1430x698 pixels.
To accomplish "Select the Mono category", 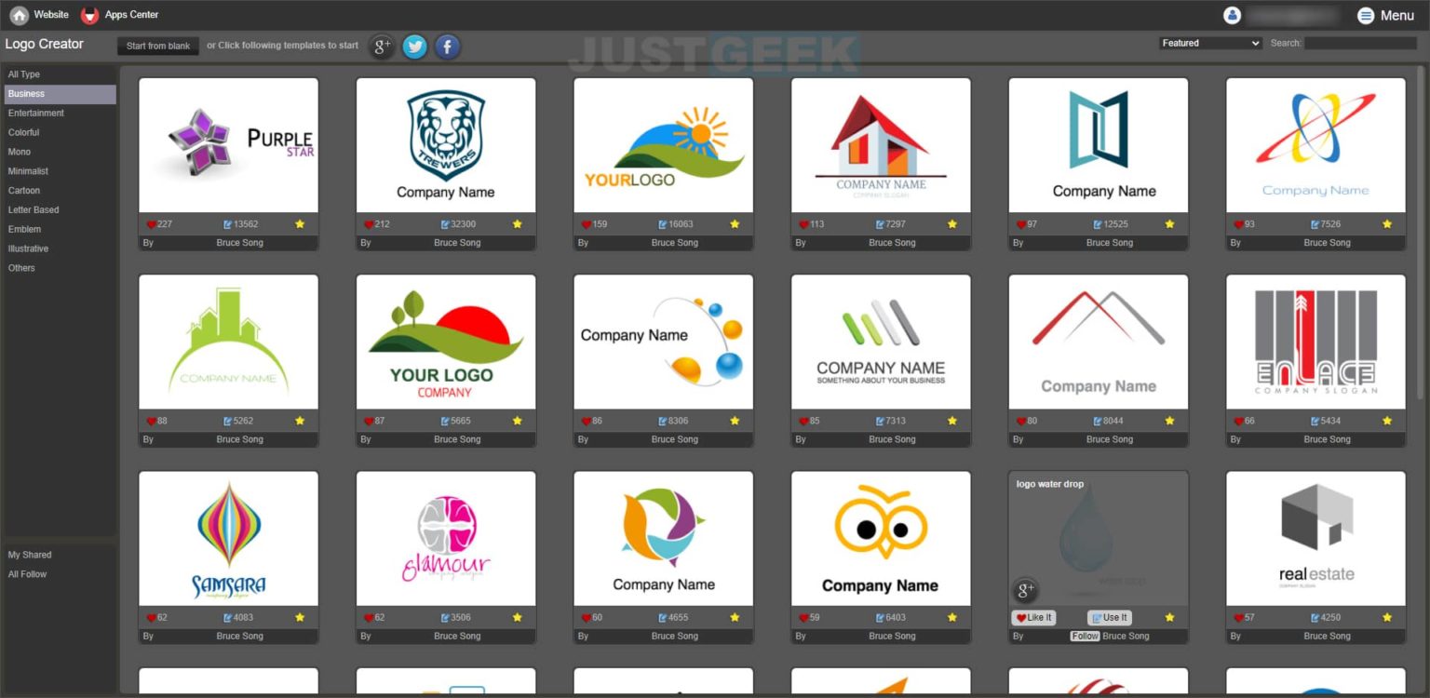I will pos(60,152).
